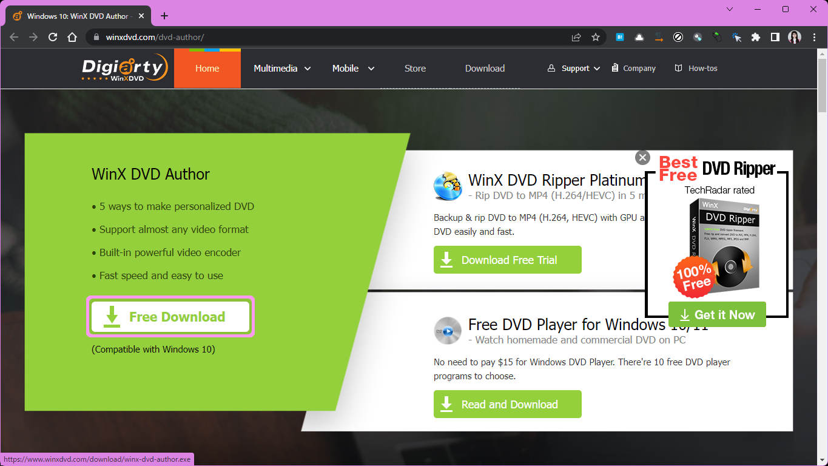Bookmark this page with the star icon
The image size is (828, 466).
coord(596,37)
